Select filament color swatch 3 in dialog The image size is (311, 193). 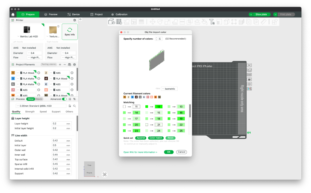pos(132,97)
